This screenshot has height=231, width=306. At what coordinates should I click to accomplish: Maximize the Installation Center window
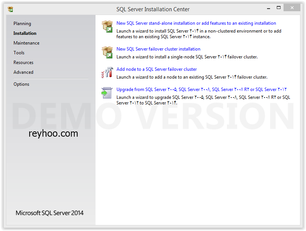point(279,8)
